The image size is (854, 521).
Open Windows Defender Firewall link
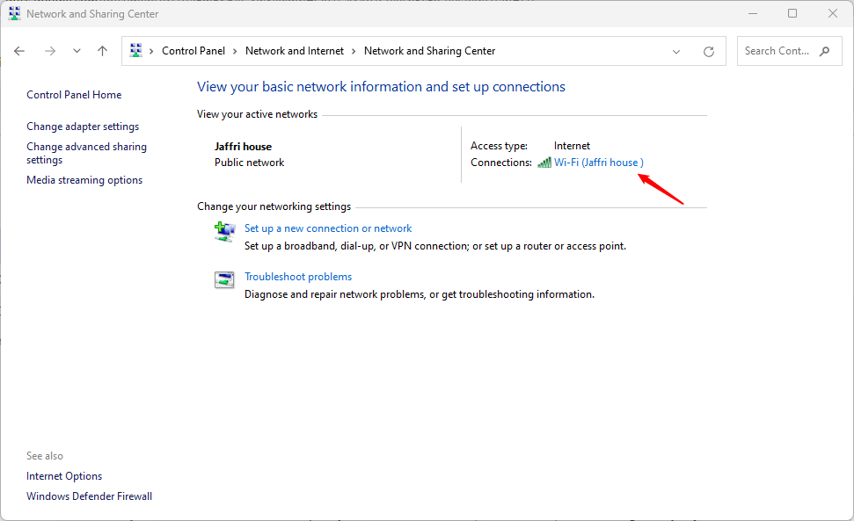pos(89,496)
